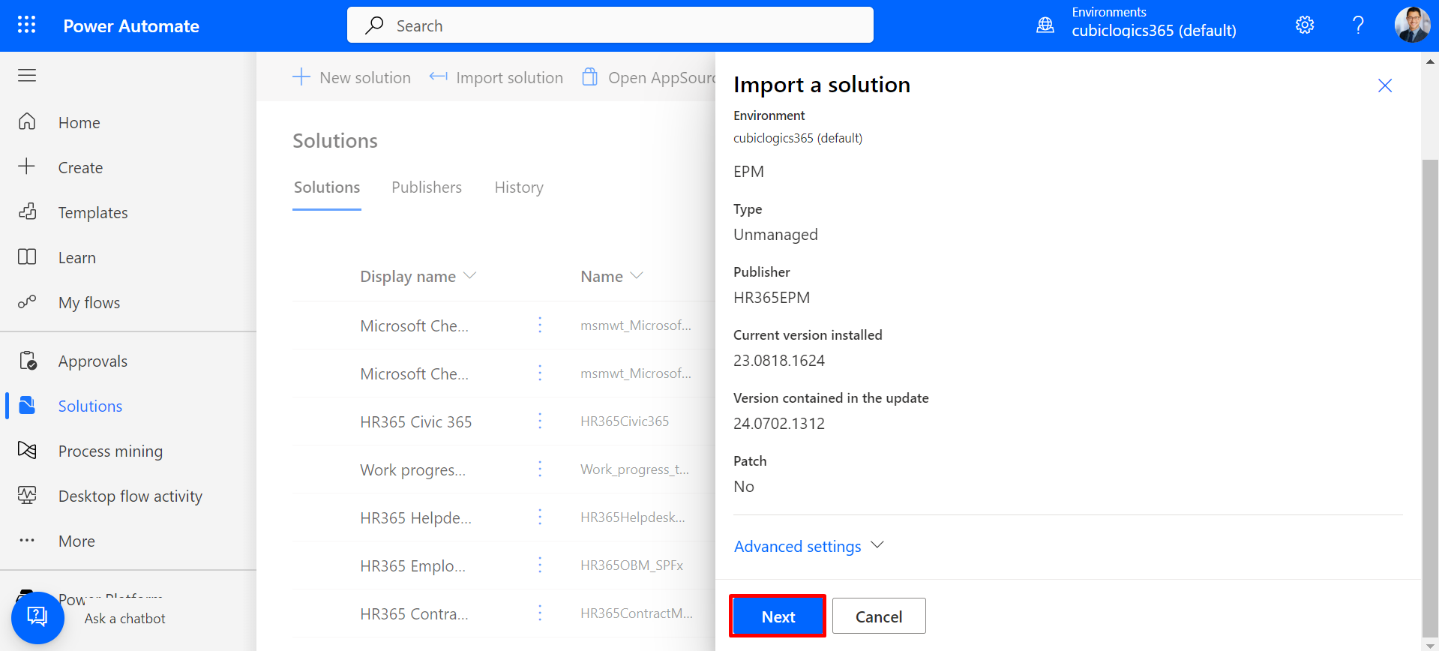Open the settings gear icon
Screen dimensions: 1439x651
tap(1305, 25)
